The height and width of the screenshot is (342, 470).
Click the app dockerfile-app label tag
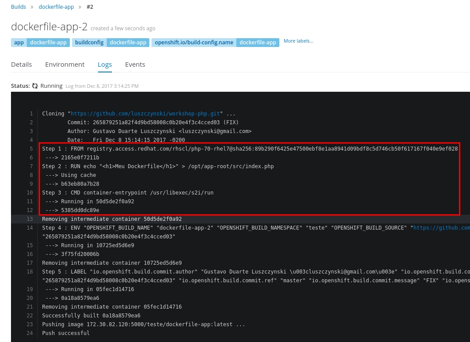pyautogui.click(x=40, y=43)
